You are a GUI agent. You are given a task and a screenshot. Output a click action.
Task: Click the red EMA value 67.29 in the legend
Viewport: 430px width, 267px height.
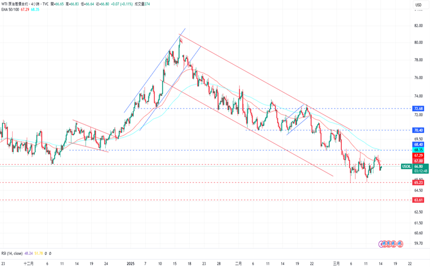click(x=25, y=10)
